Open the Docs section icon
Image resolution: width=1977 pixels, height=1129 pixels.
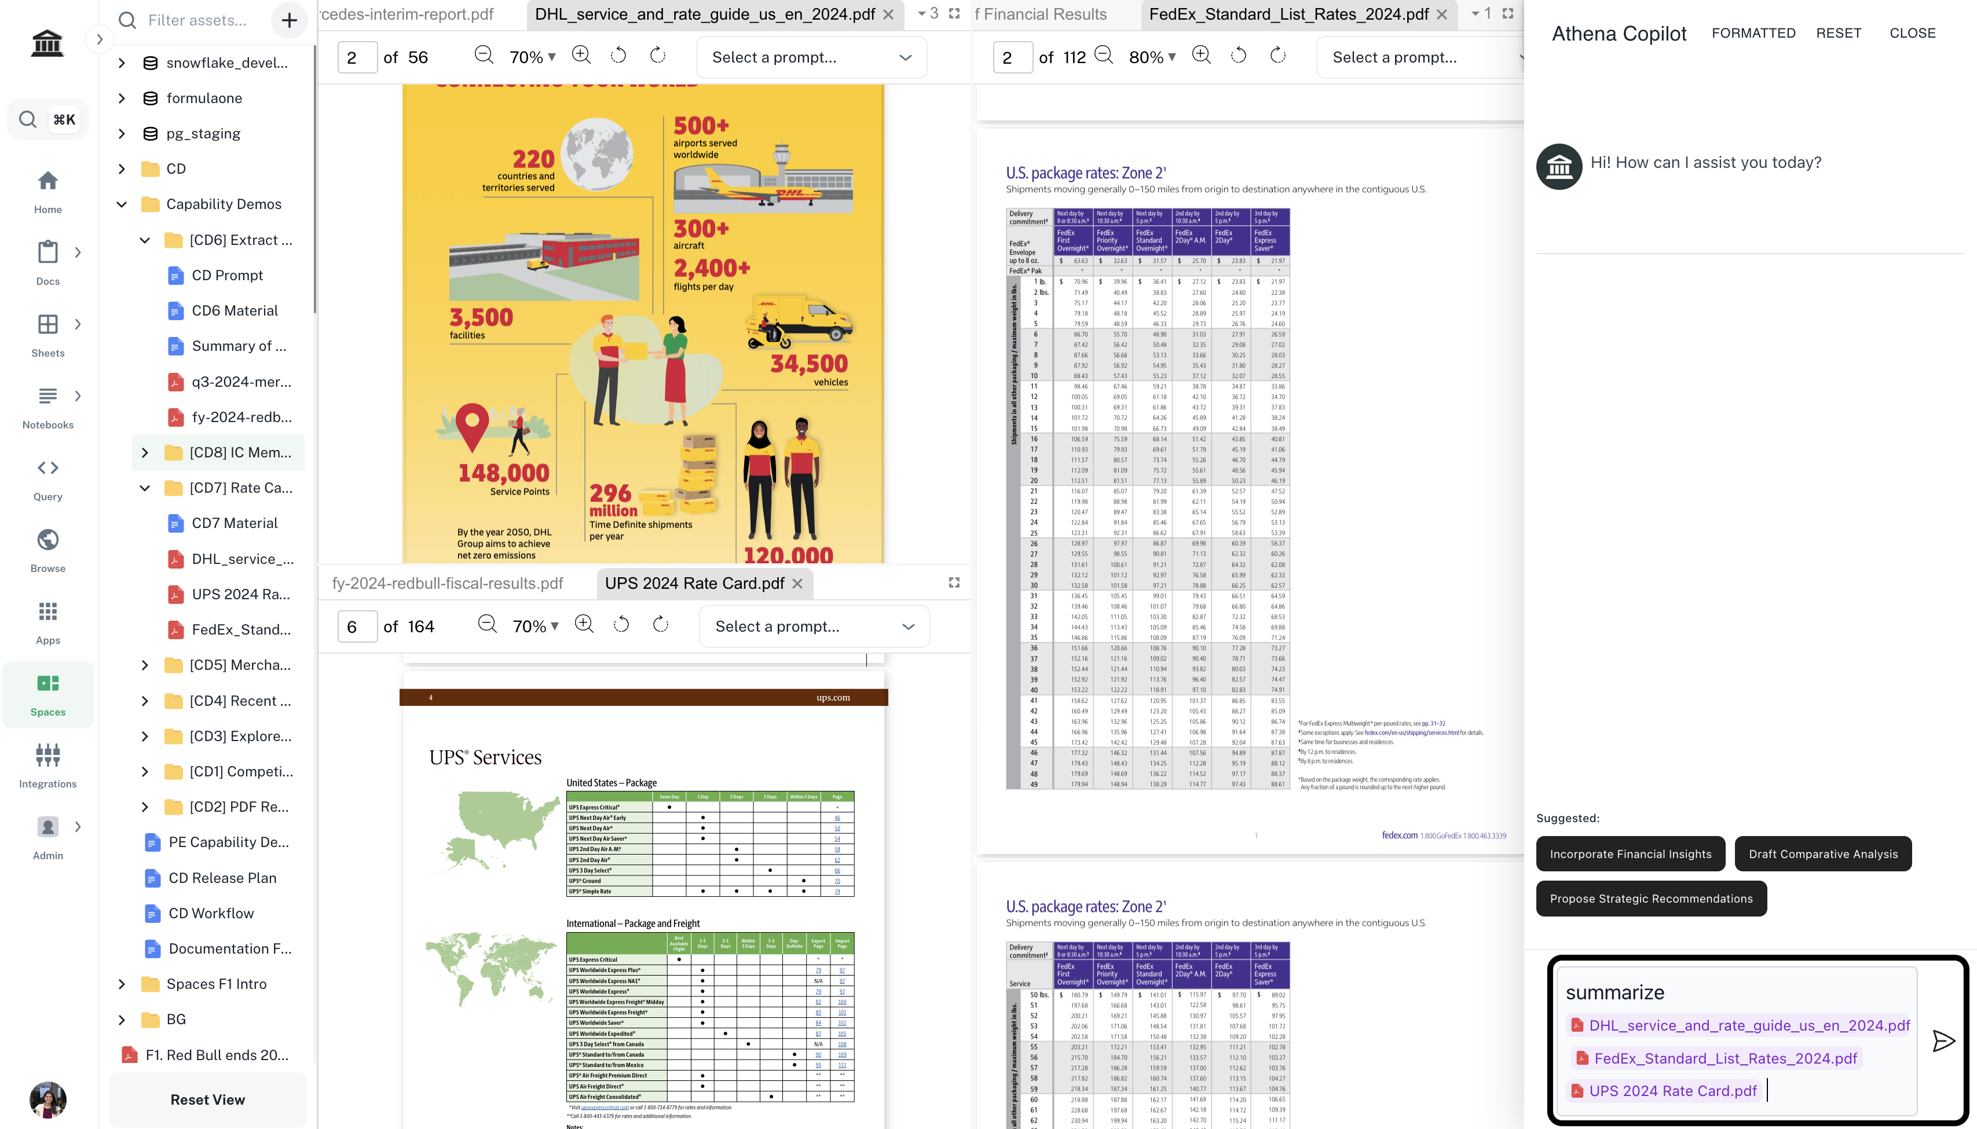coord(47,252)
